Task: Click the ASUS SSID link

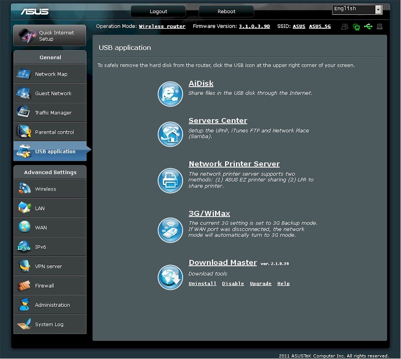Action: (299, 26)
